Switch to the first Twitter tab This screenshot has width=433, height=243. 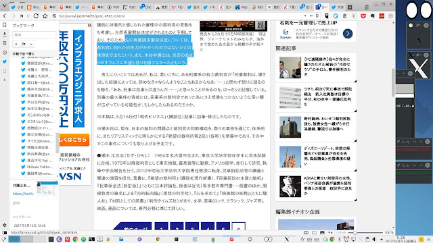click(17, 7)
